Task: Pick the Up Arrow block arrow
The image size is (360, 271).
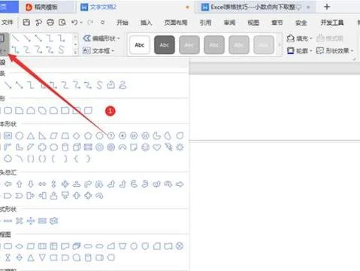Action: (20, 184)
